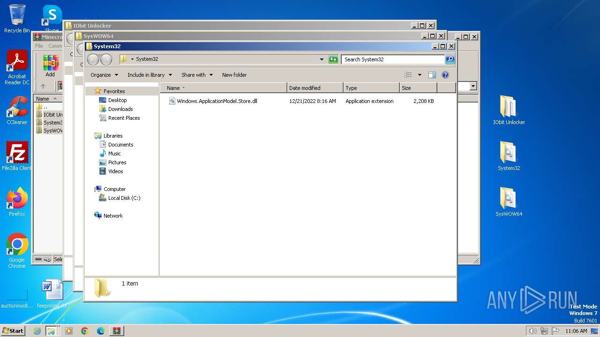600x337 pixels.
Task: Select the IObit Unlocker folder on desktop
Action: 509,110
